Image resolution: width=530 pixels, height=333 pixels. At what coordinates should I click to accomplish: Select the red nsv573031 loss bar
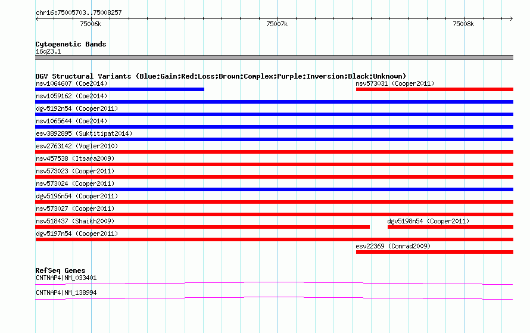pyautogui.click(x=435, y=89)
